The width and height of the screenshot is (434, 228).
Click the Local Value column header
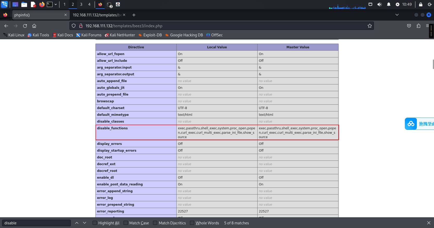pyautogui.click(x=217, y=47)
